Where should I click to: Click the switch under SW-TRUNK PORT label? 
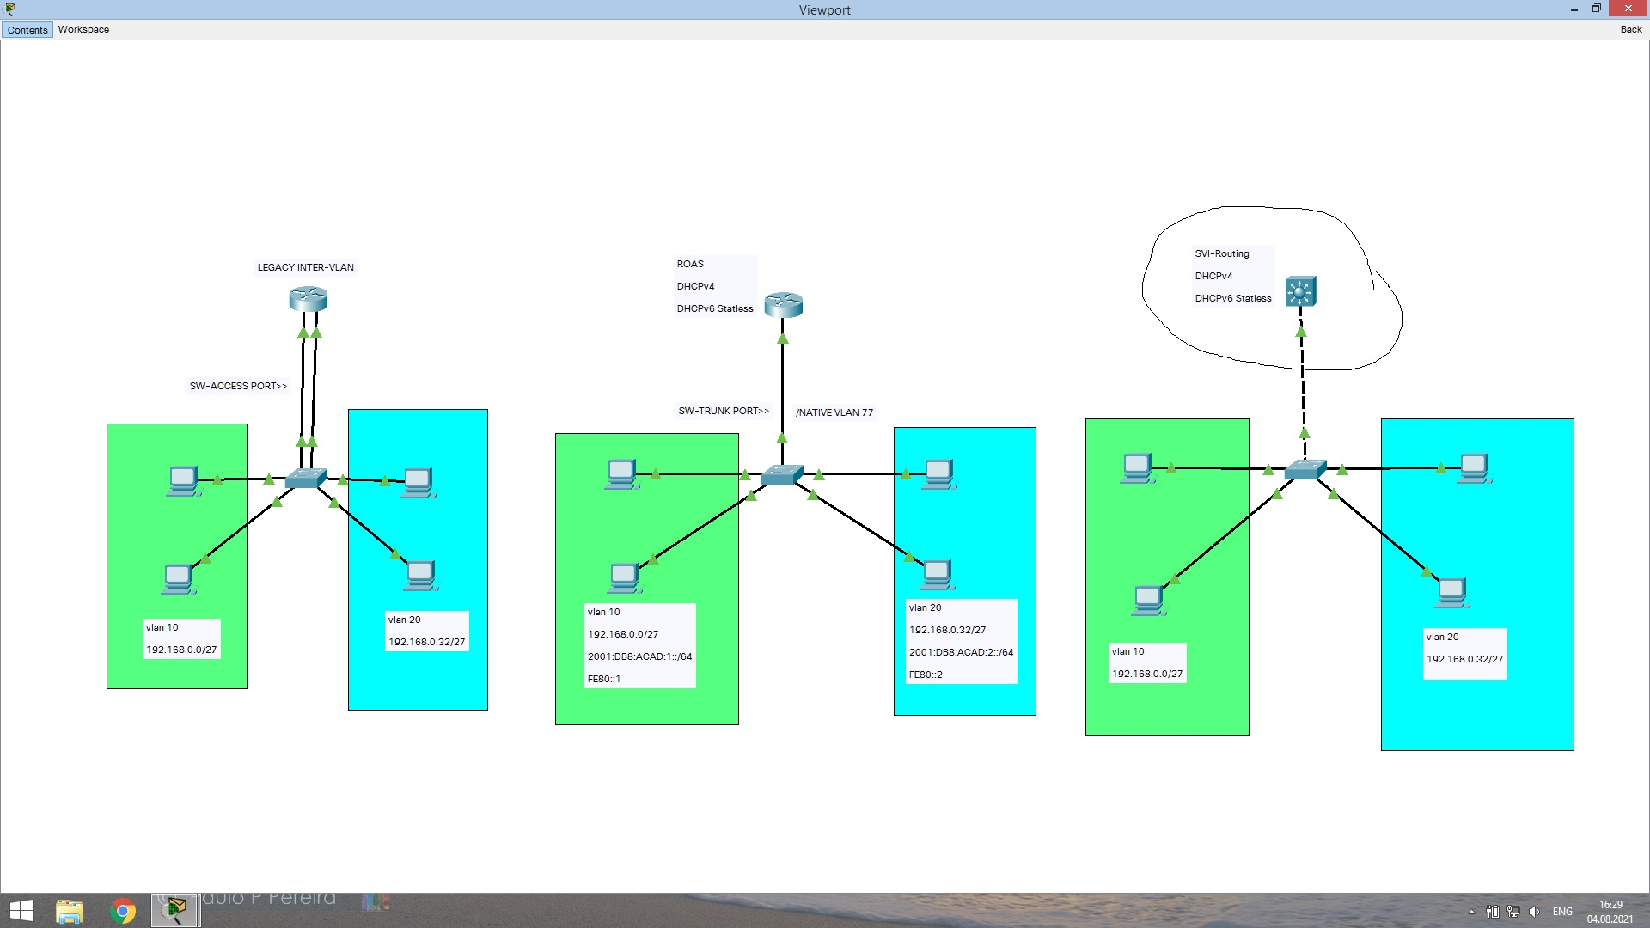pos(781,474)
